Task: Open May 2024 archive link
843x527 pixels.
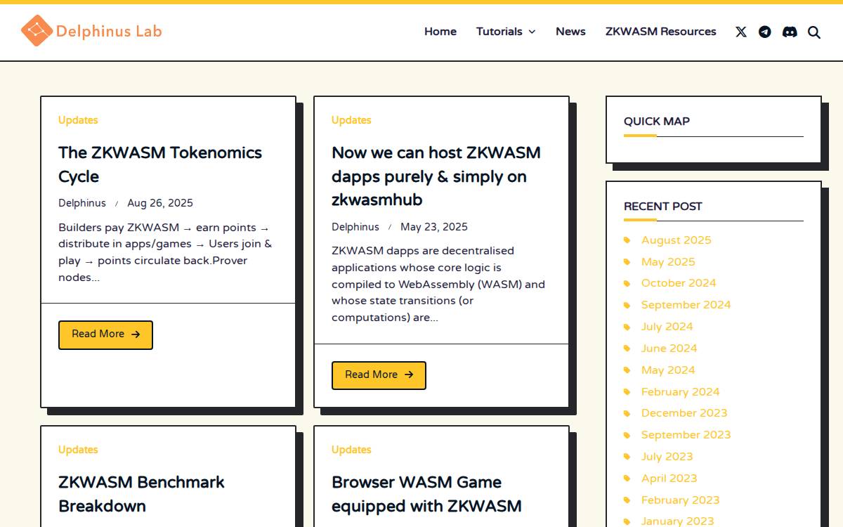Action: 668,370
